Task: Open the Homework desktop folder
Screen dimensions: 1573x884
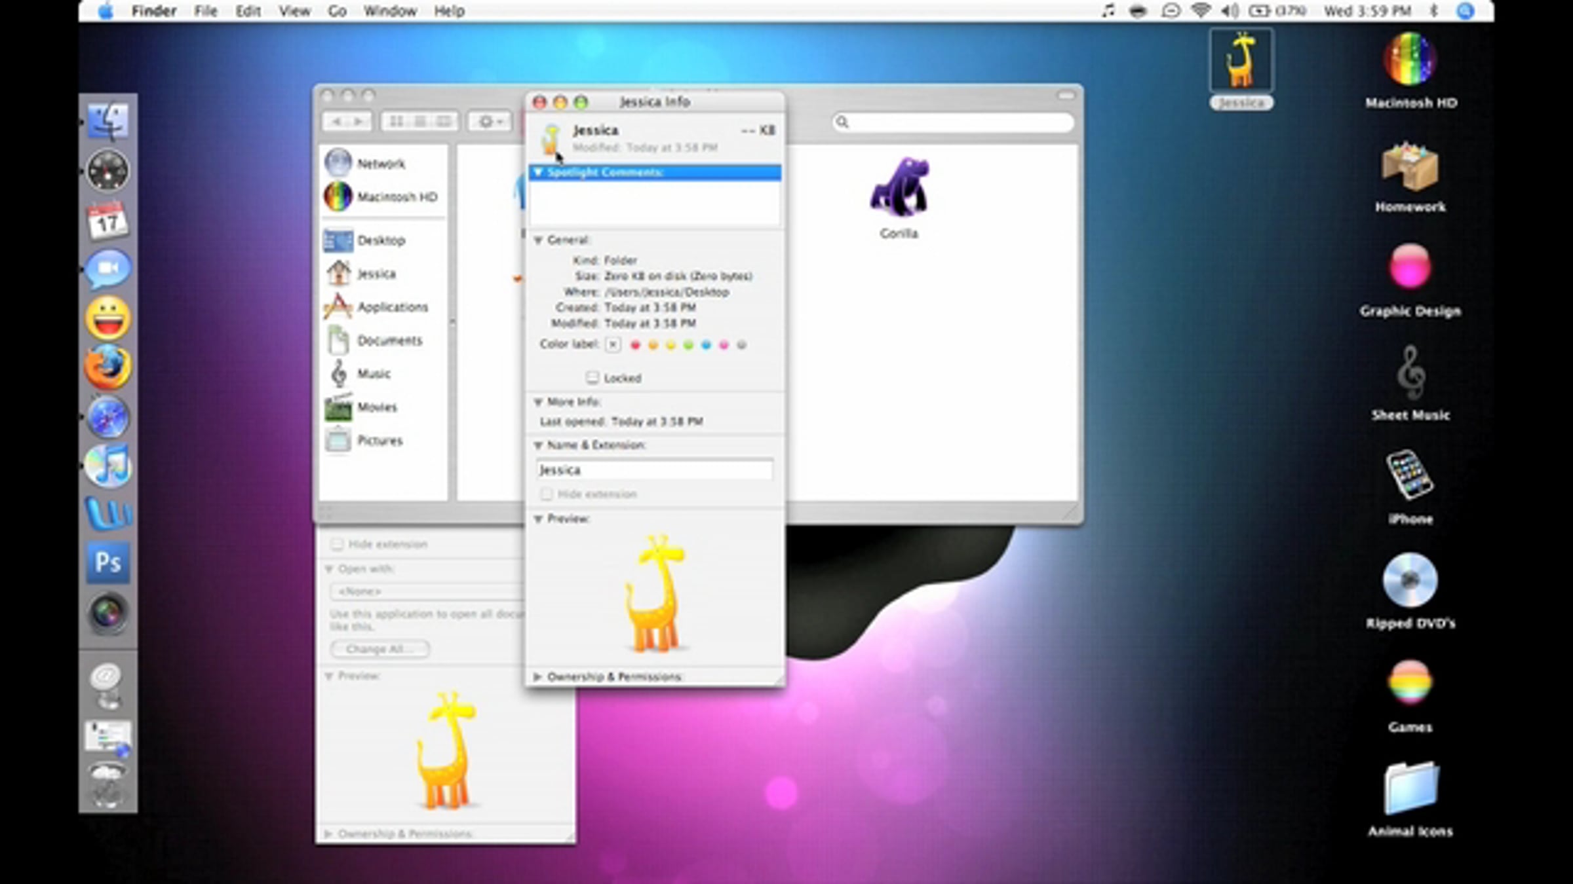Action: pyautogui.click(x=1410, y=168)
